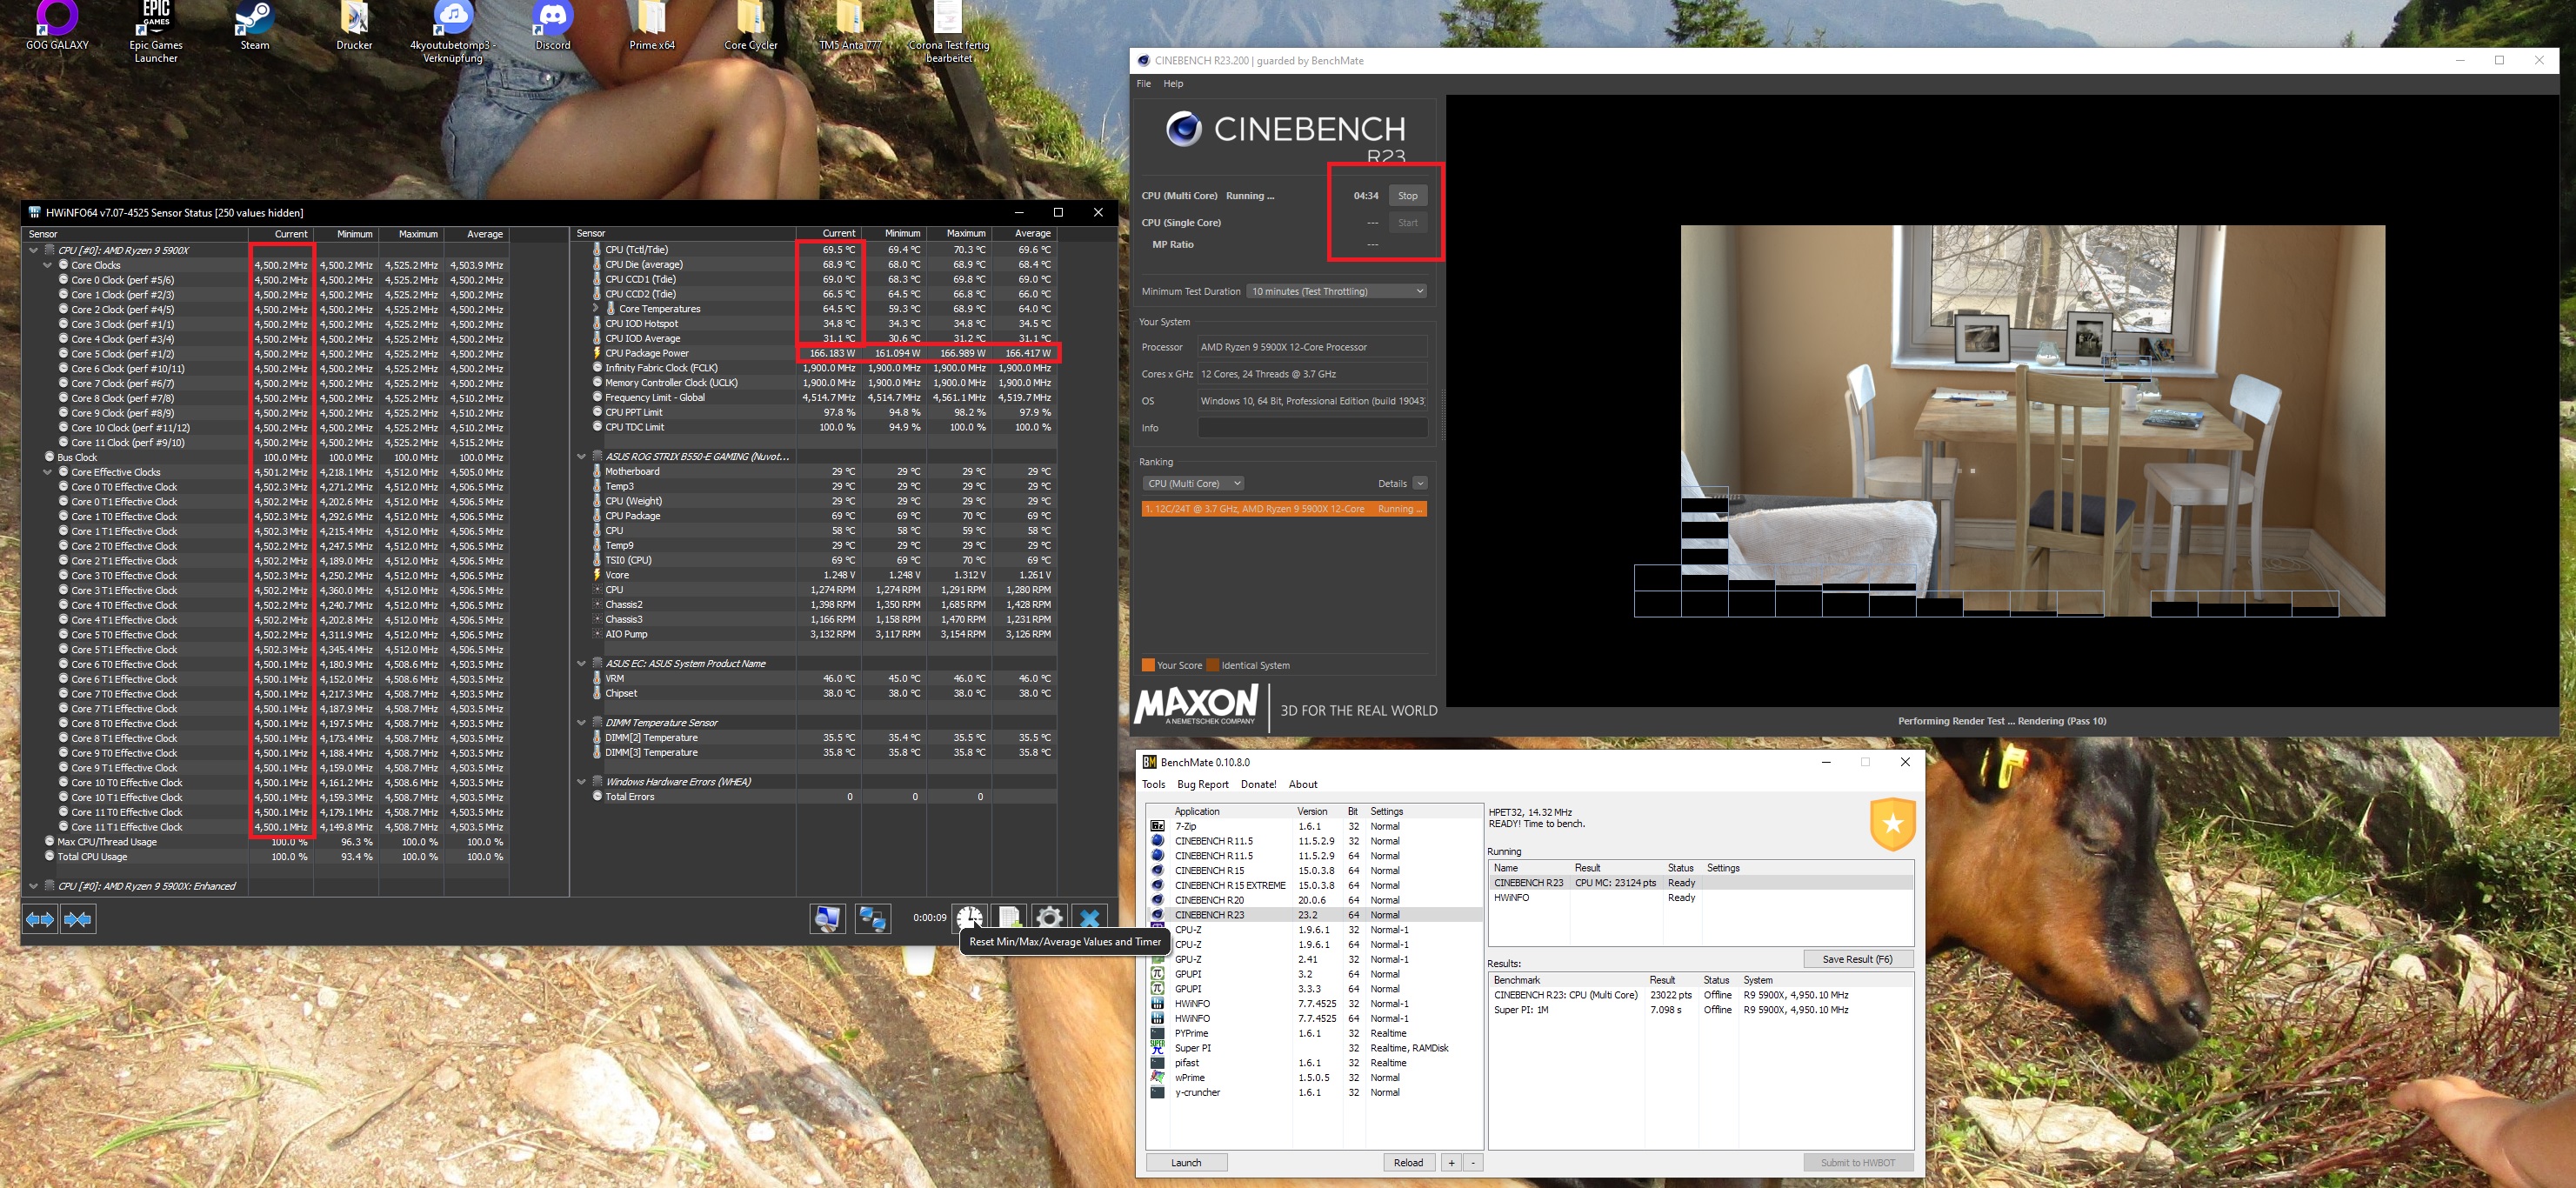Screen dimensions: 2576x1188
Task: Click BenchMate Launch button
Action: point(1185,1162)
